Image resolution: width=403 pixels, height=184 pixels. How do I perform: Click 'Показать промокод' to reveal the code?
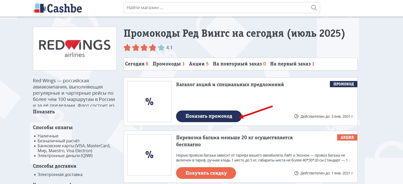click(x=209, y=116)
